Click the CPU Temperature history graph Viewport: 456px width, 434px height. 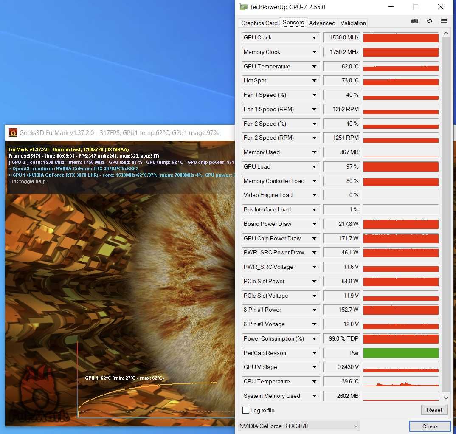coord(401,382)
